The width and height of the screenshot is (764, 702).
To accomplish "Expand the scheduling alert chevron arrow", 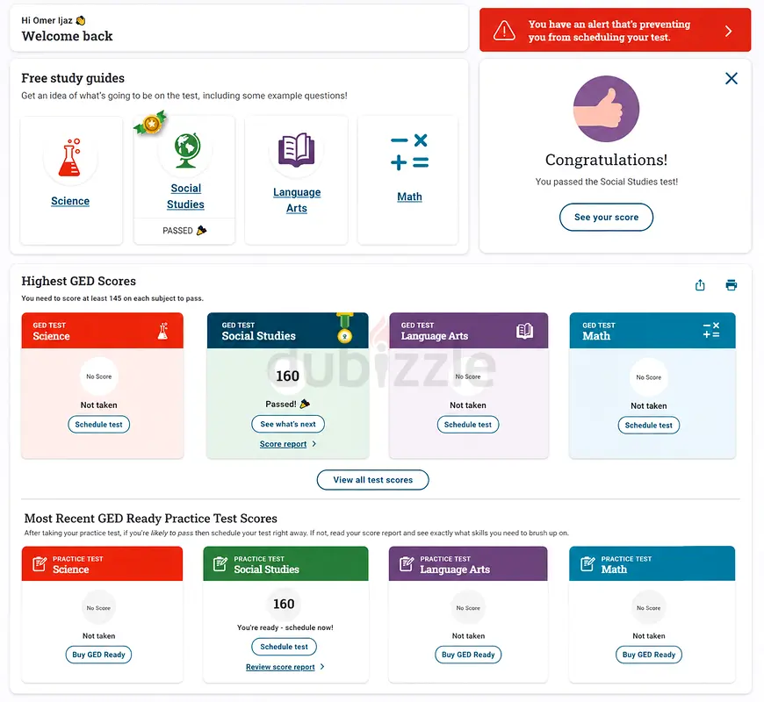I will pos(728,32).
